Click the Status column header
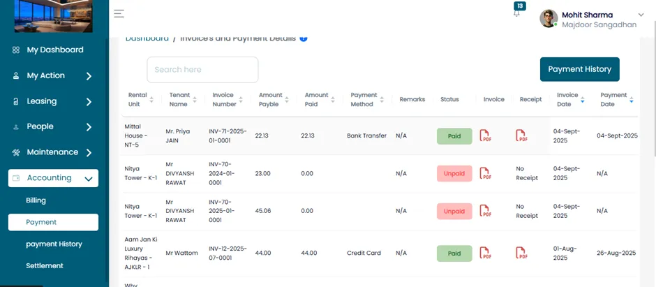The height and width of the screenshot is (287, 656). (x=449, y=100)
